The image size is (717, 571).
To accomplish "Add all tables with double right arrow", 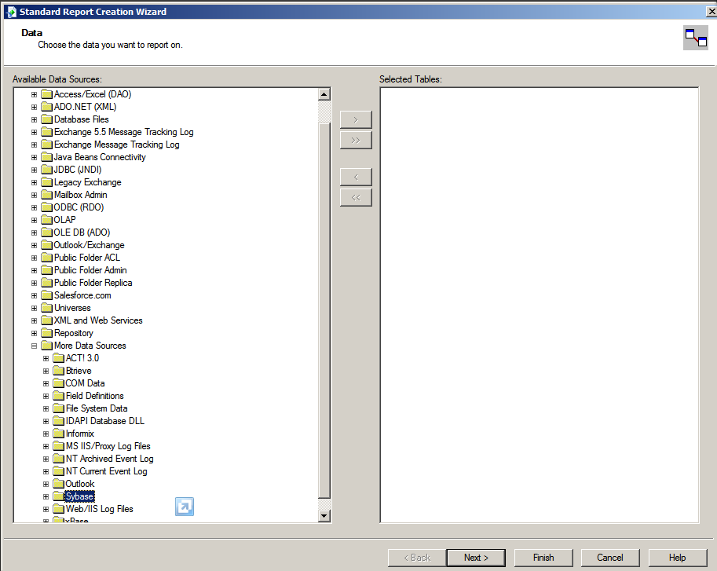I will 356,141.
